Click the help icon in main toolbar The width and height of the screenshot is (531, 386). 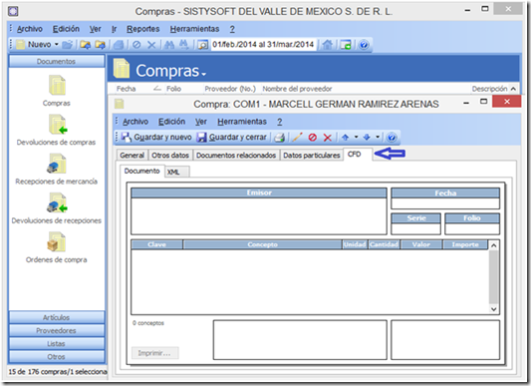(364, 45)
